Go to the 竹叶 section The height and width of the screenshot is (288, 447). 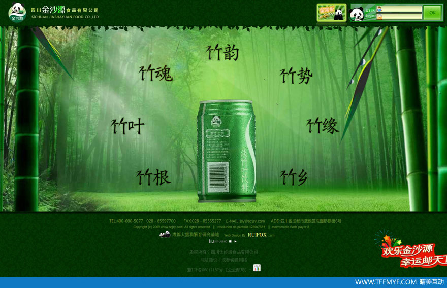(x=127, y=126)
